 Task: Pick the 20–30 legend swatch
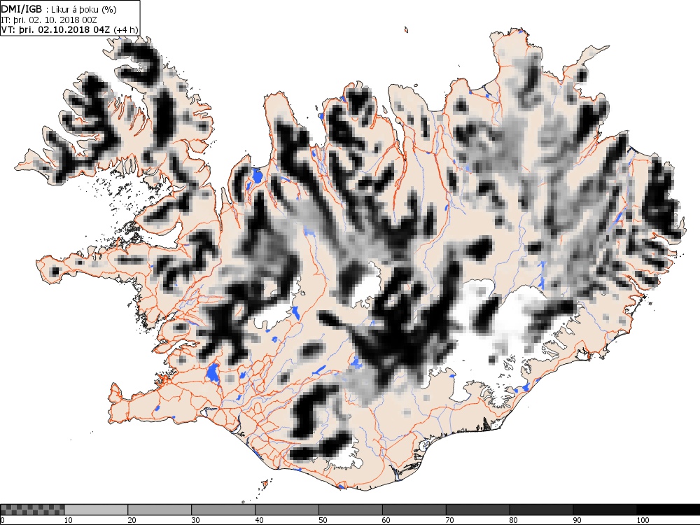click(160, 510)
